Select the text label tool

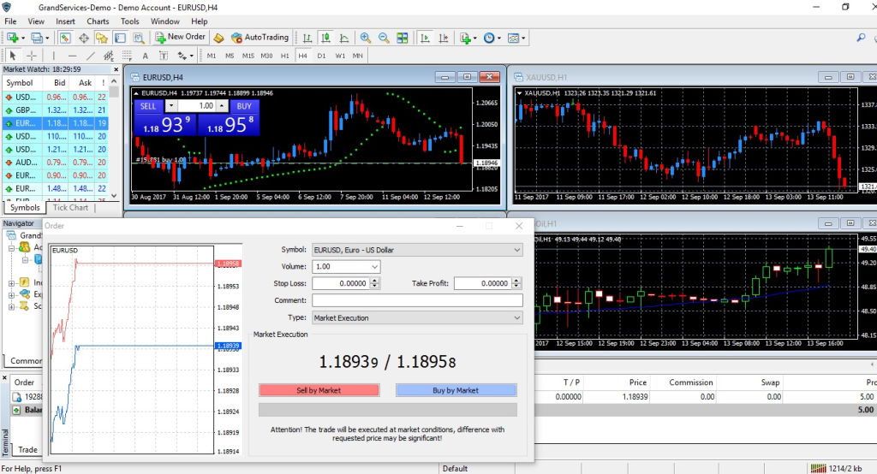coord(164,56)
